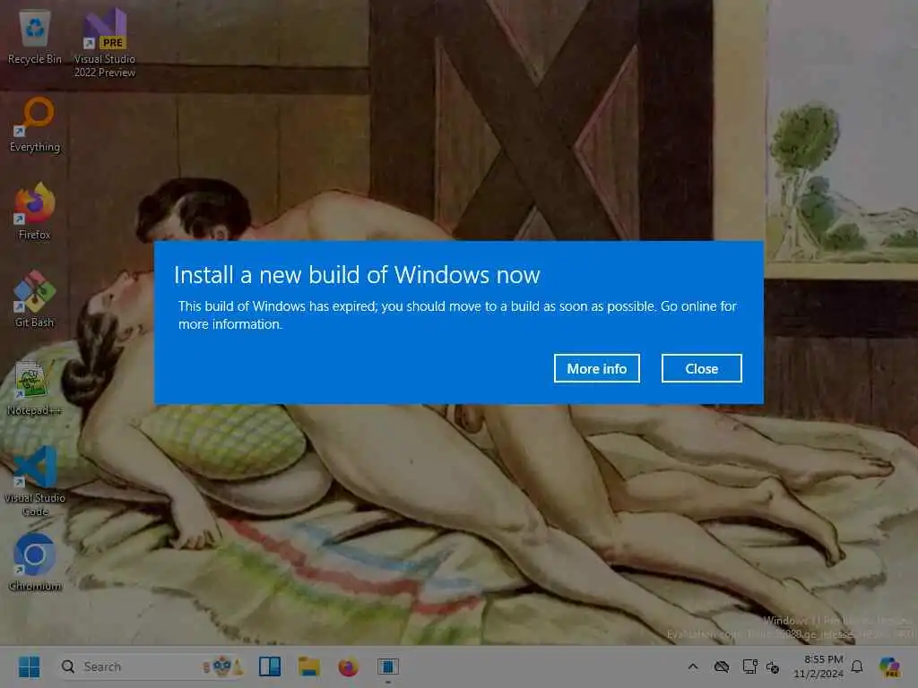Open the snap layout panel icon on taskbar
This screenshot has height=688, width=918.
pyautogui.click(x=270, y=666)
